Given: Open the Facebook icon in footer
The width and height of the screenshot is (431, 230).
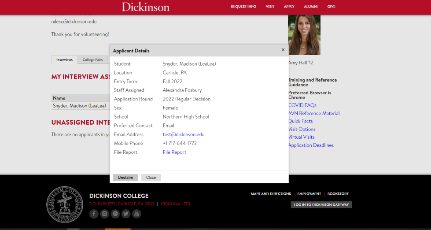Looking at the screenshot, I should click(94, 214).
